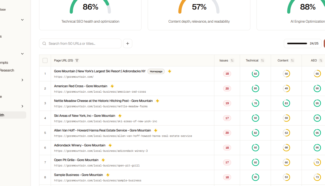This screenshot has width=325, height=186.
Task: Open the Open Pit Grille - Gore Mountain title
Action: [x=76, y=160]
